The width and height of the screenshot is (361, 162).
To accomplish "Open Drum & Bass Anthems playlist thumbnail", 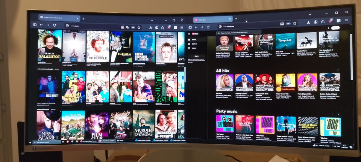I will [x=308, y=126].
